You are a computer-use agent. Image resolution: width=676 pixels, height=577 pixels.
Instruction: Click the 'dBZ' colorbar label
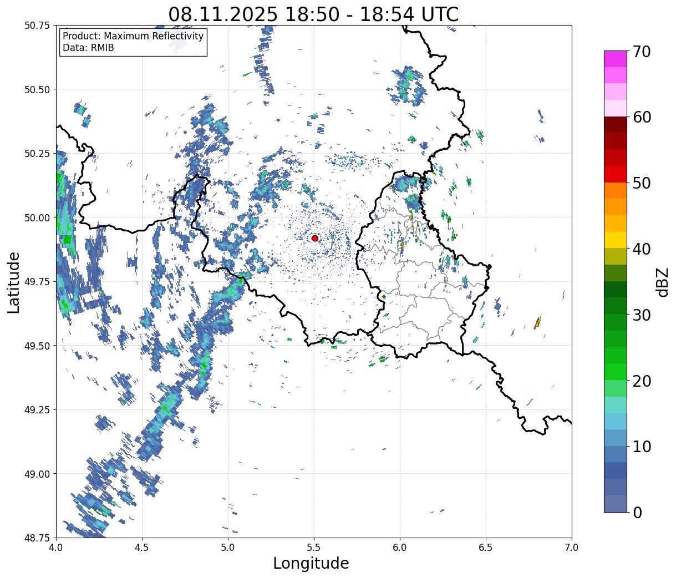tap(662, 281)
